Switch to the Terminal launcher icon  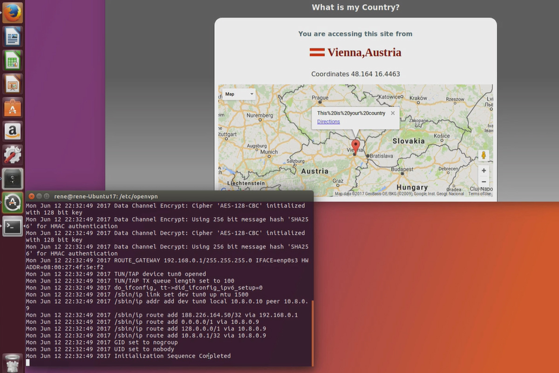tap(13, 227)
